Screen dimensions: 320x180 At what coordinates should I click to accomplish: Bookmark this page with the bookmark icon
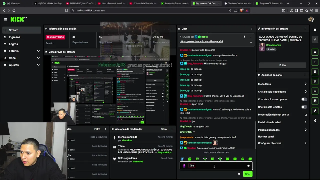[66, 10]
